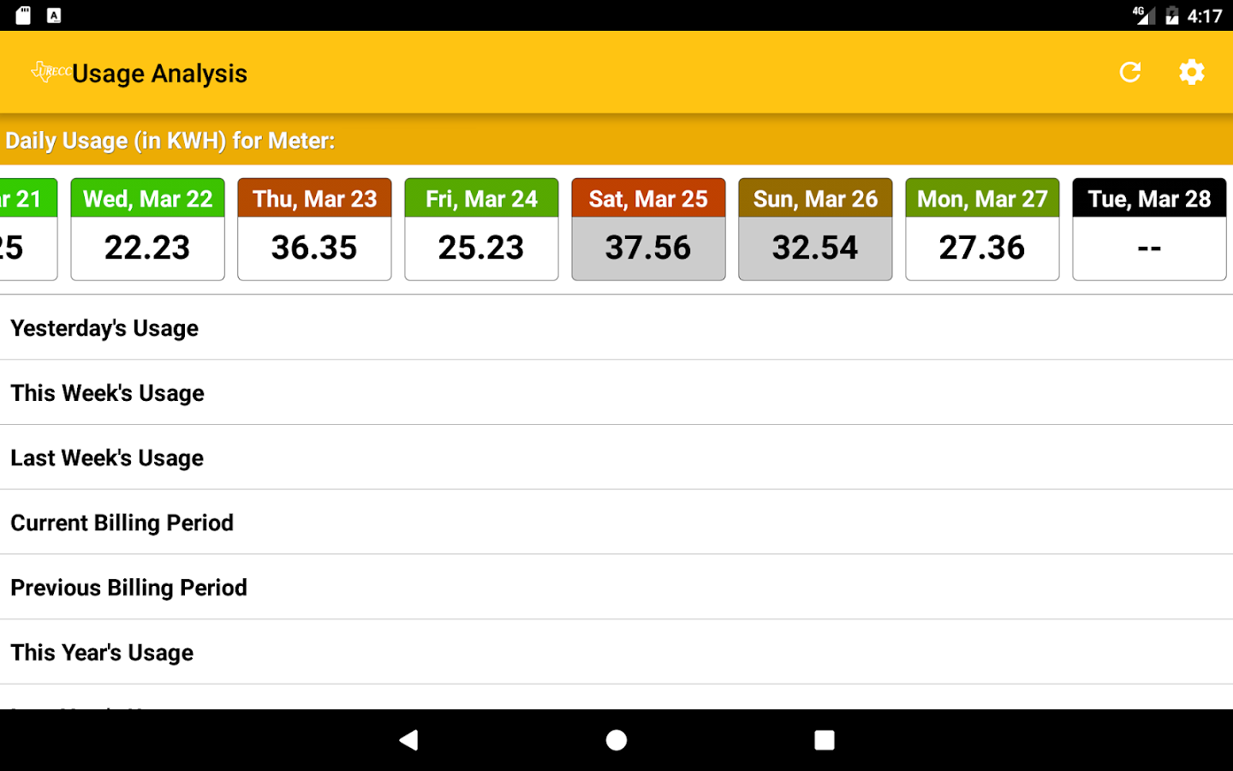
Task: Tap the 4:17 clock in status bar
Action: tap(1205, 16)
